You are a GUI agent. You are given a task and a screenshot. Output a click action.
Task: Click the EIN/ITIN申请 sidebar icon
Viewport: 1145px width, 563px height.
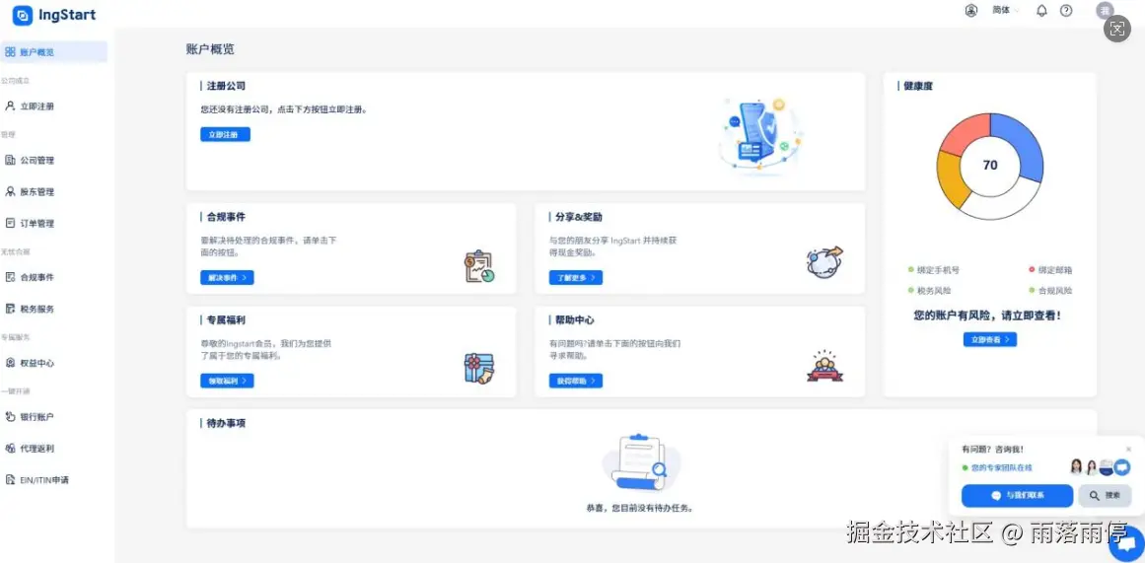pos(10,480)
